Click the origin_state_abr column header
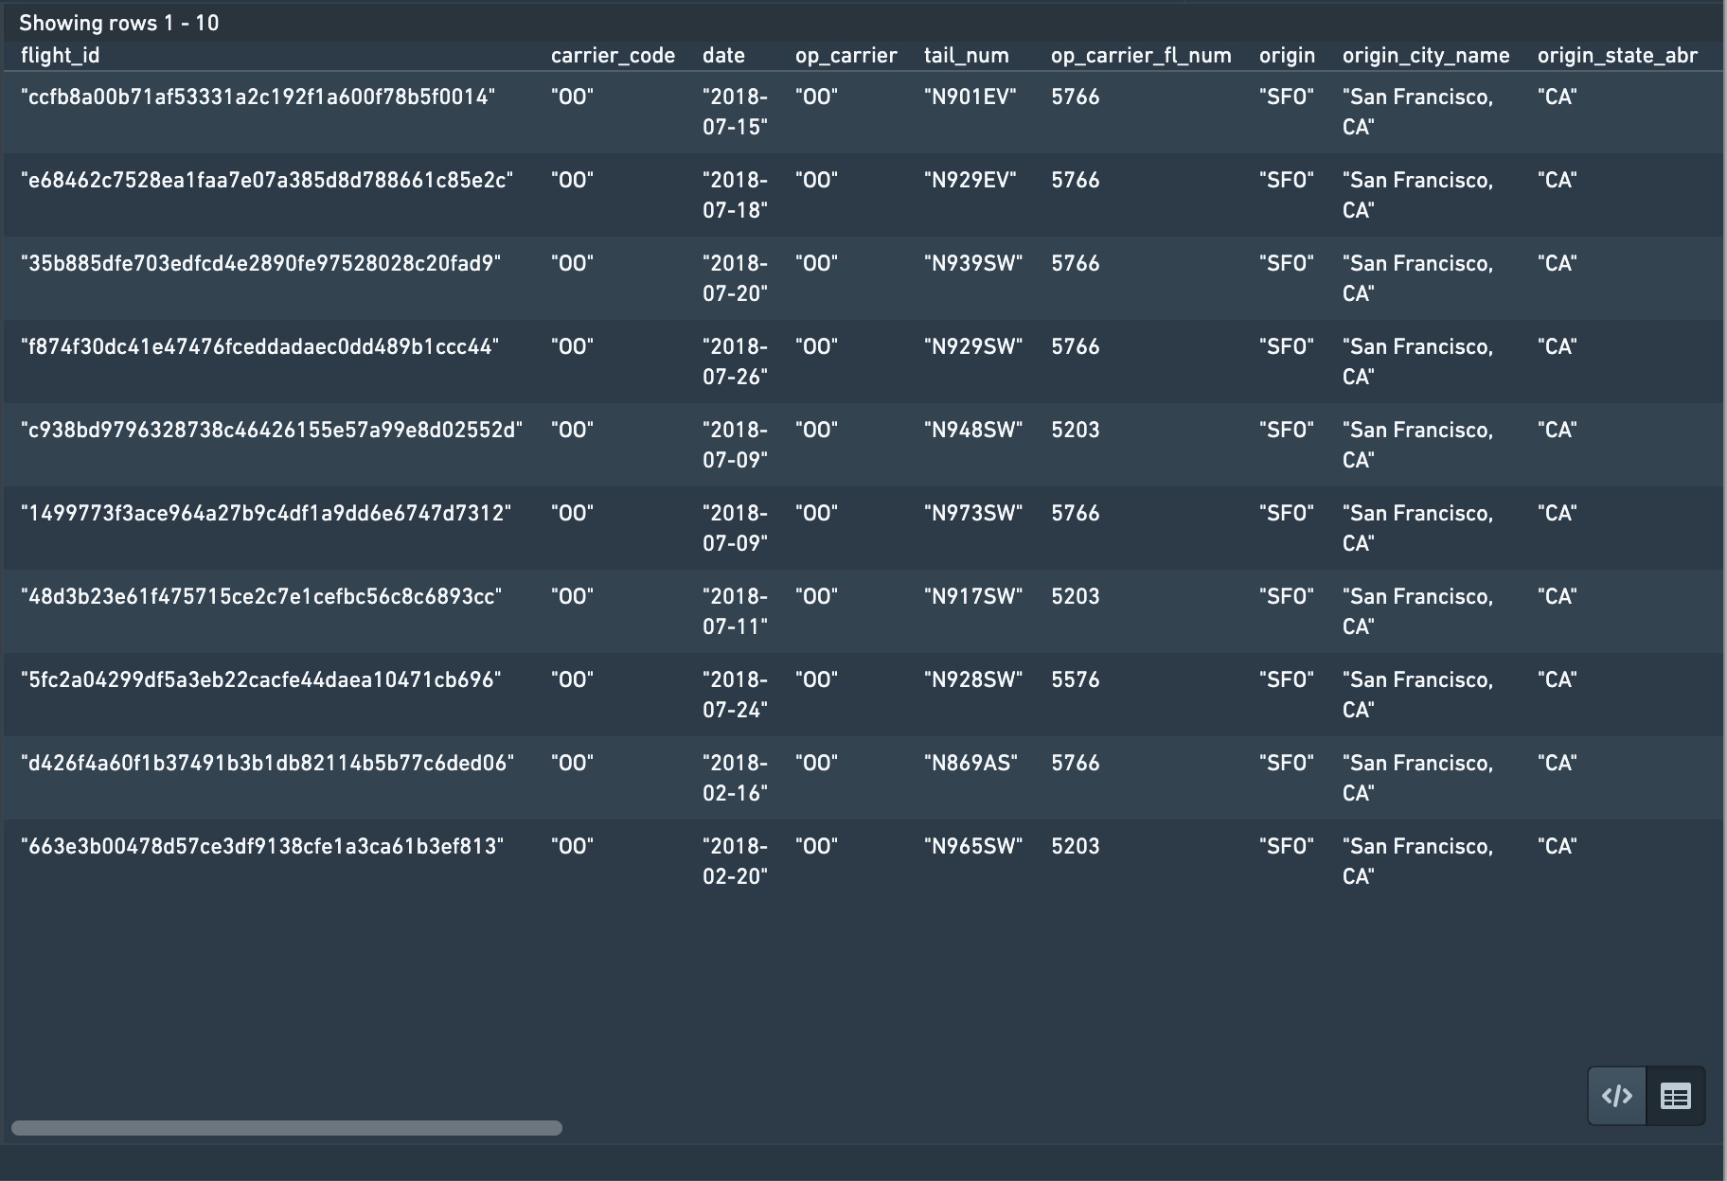The image size is (1727, 1181). pos(1617,56)
